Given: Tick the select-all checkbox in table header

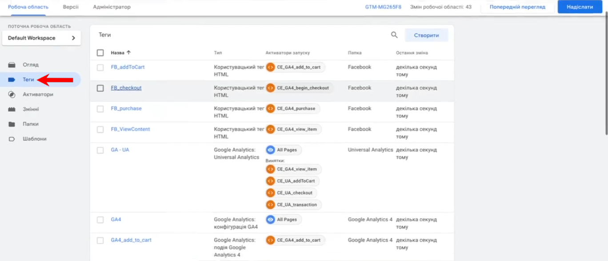Looking at the screenshot, I should click(x=100, y=53).
